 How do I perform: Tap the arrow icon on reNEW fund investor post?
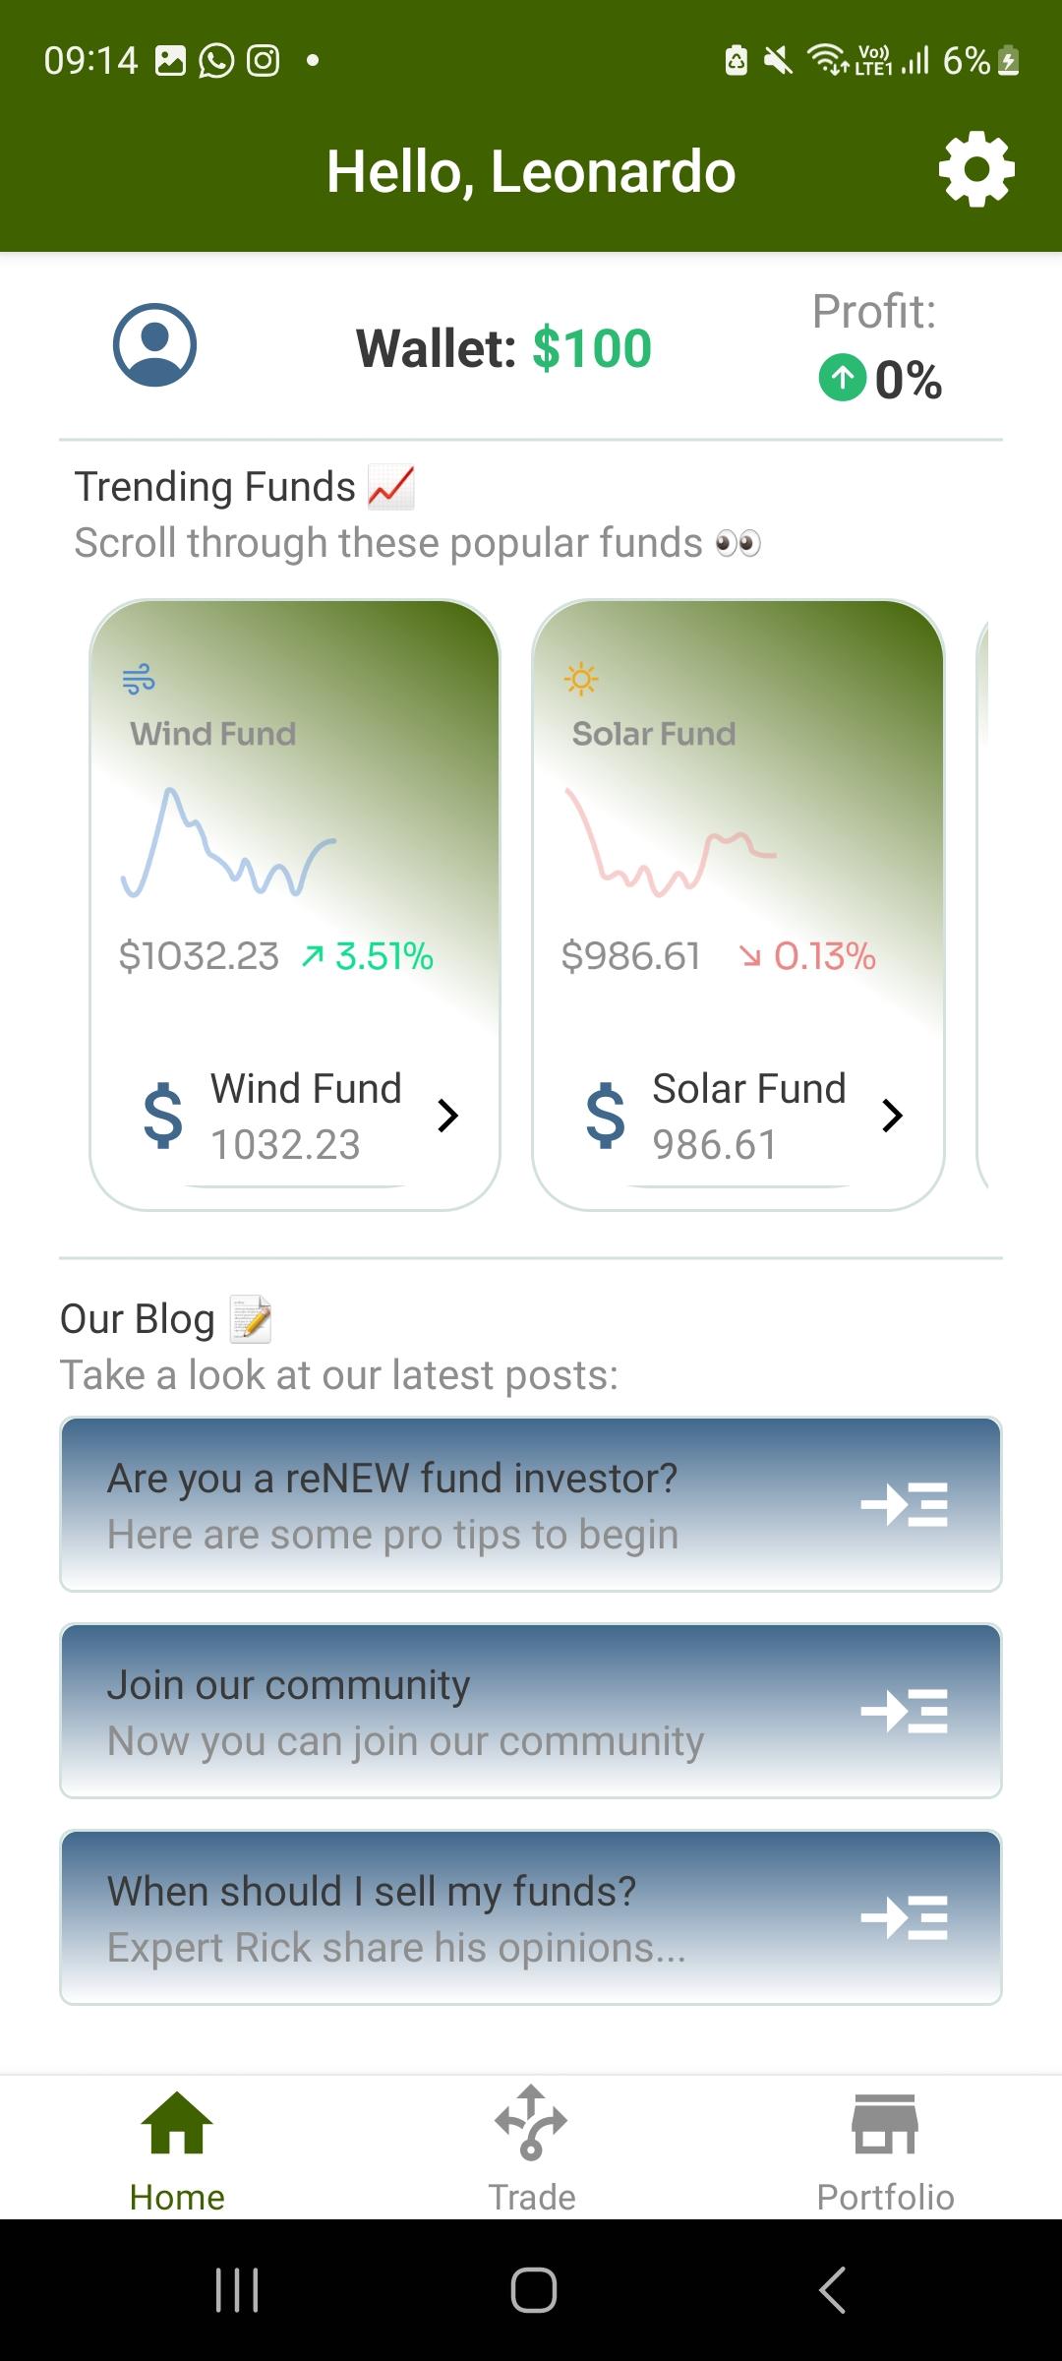pyautogui.click(x=905, y=1504)
